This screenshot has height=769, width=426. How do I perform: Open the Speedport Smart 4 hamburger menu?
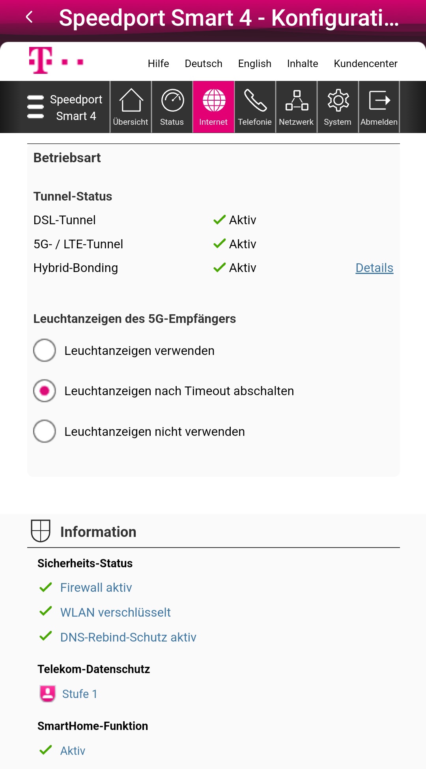click(x=35, y=107)
